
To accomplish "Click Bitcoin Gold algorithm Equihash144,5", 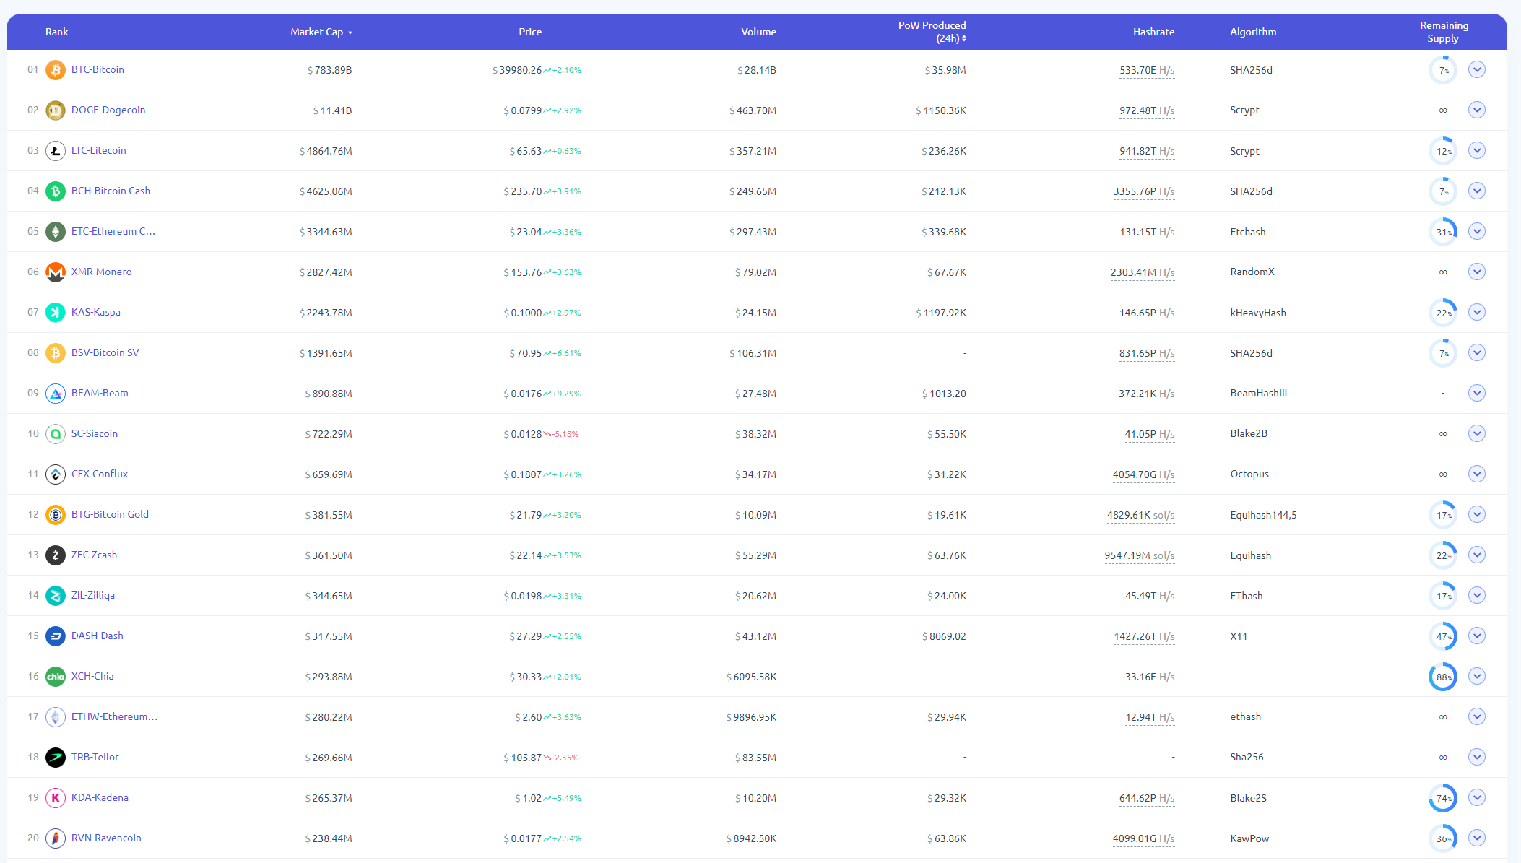I will coord(1263,516).
